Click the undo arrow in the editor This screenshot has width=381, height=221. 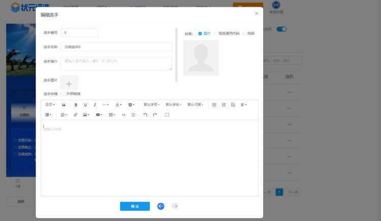coord(145,115)
